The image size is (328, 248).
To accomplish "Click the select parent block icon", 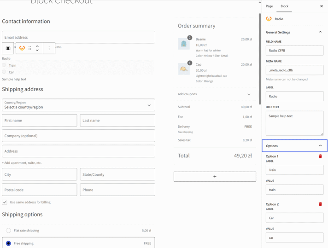I will (8, 48).
